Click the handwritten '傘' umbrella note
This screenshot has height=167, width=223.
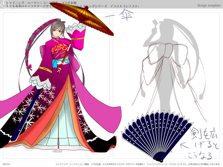[x=126, y=15]
